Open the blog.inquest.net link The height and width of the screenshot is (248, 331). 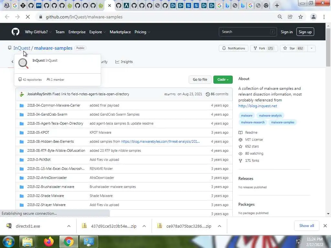coord(258,106)
